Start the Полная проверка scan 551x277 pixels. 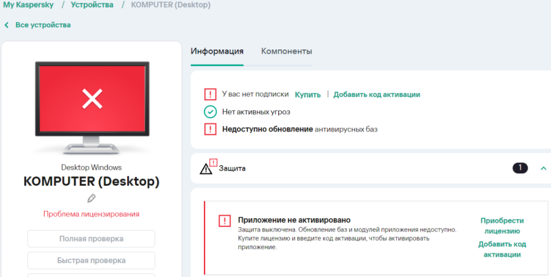(91, 239)
